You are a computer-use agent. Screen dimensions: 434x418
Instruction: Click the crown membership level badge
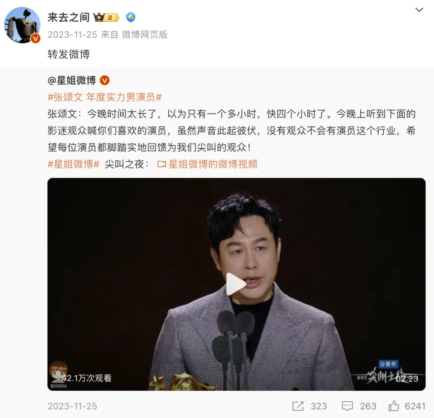coord(106,18)
